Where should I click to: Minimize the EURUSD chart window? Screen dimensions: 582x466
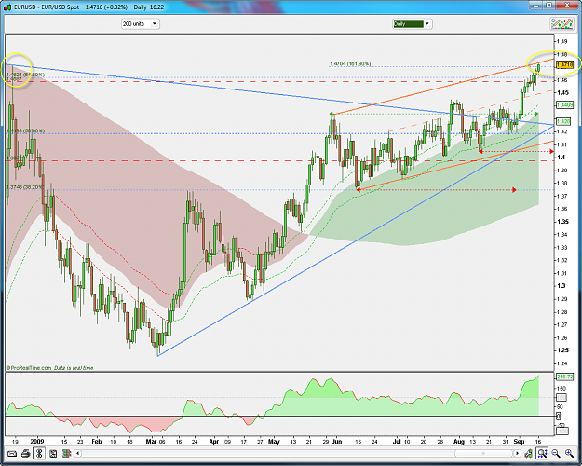click(535, 6)
